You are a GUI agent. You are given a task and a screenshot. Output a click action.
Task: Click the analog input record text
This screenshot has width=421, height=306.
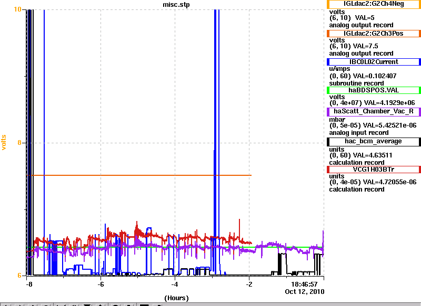[359, 133]
